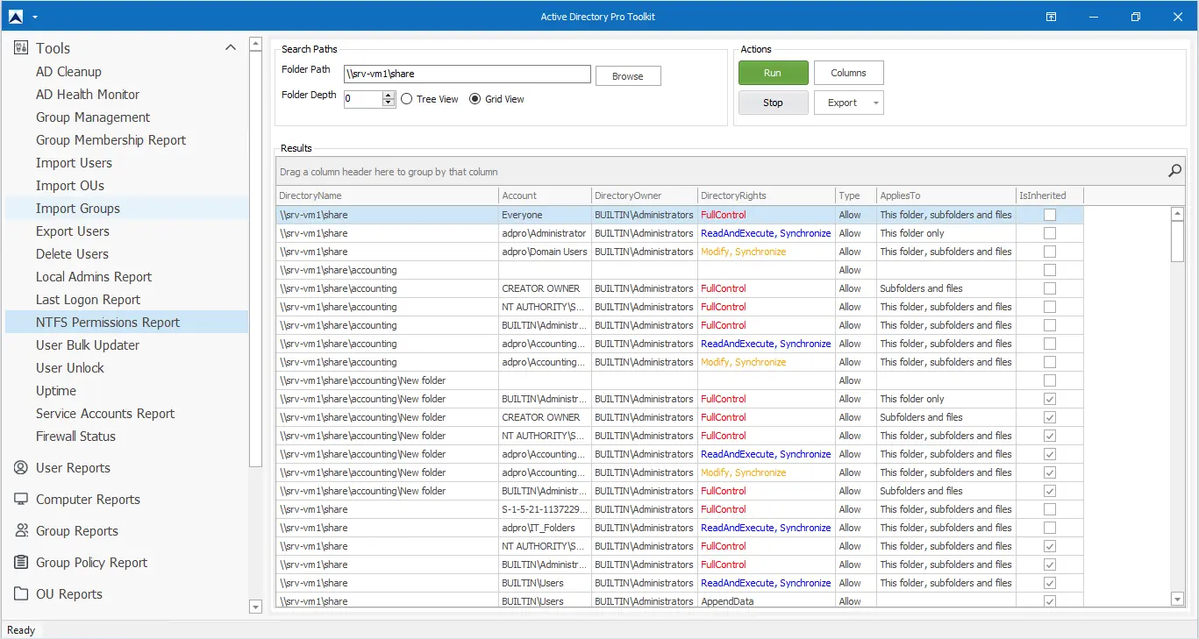Click the group-by panel drag area text
The image size is (1199, 639).
[x=389, y=172]
